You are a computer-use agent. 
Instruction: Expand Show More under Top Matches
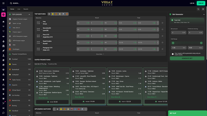(100, 54)
